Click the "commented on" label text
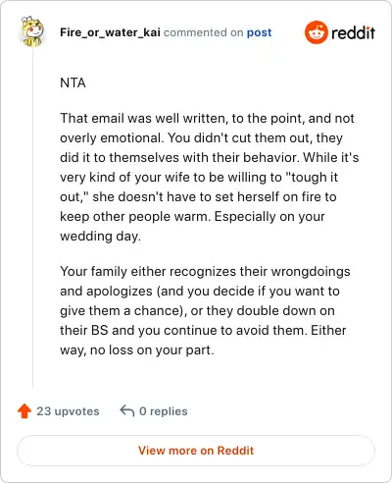 tap(203, 32)
